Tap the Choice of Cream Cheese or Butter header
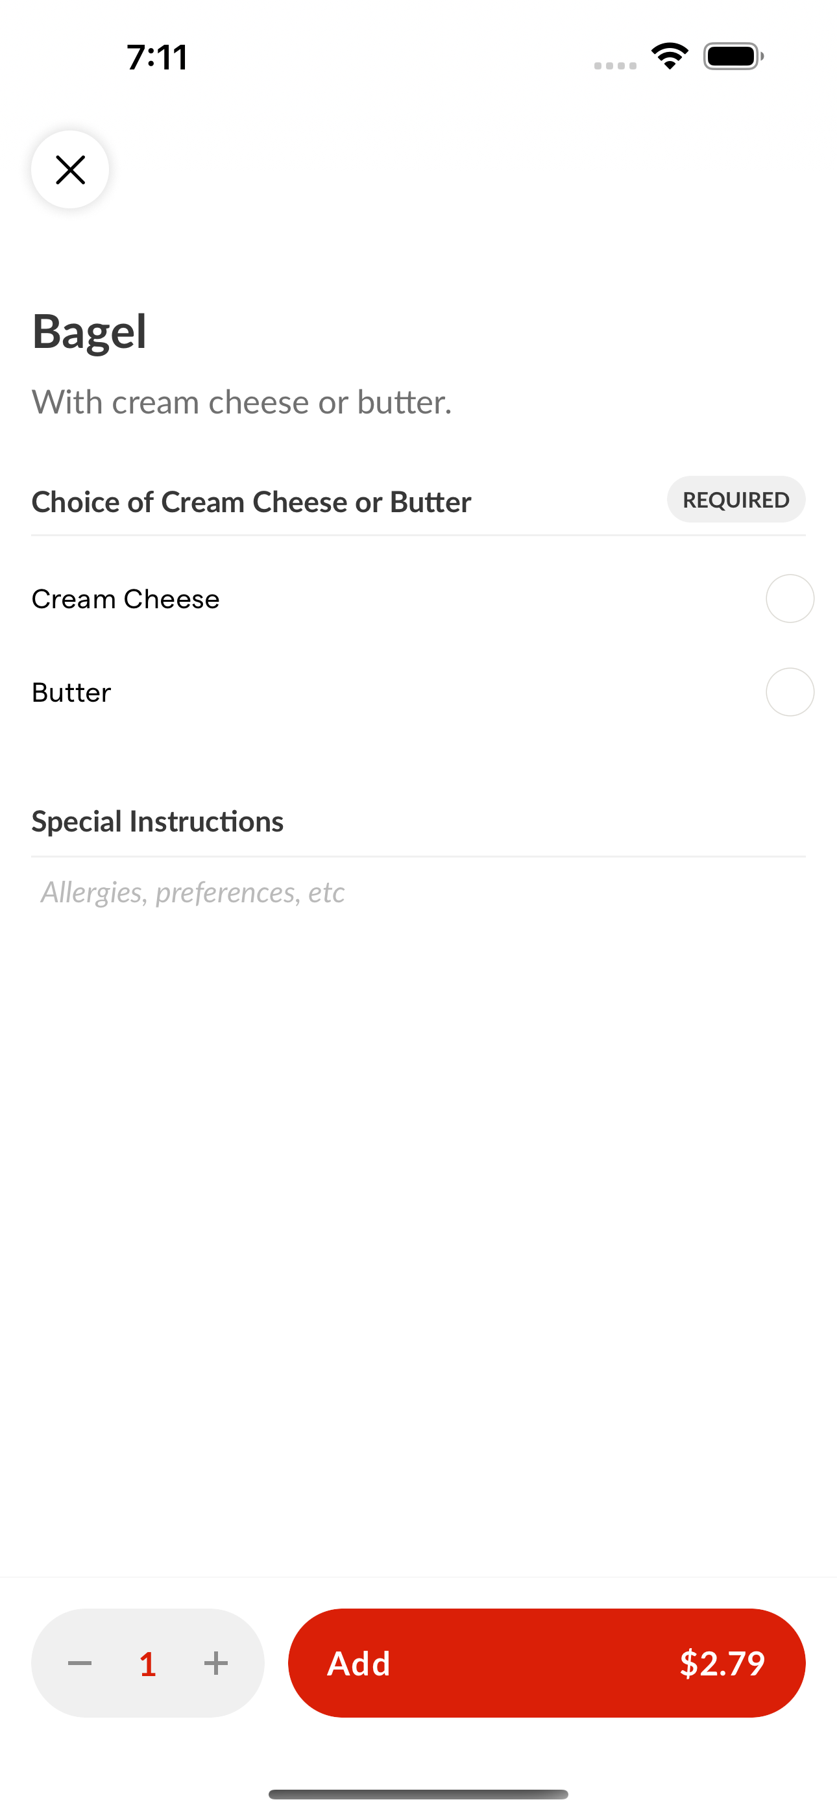Viewport: 837px width, 1815px height. (252, 502)
